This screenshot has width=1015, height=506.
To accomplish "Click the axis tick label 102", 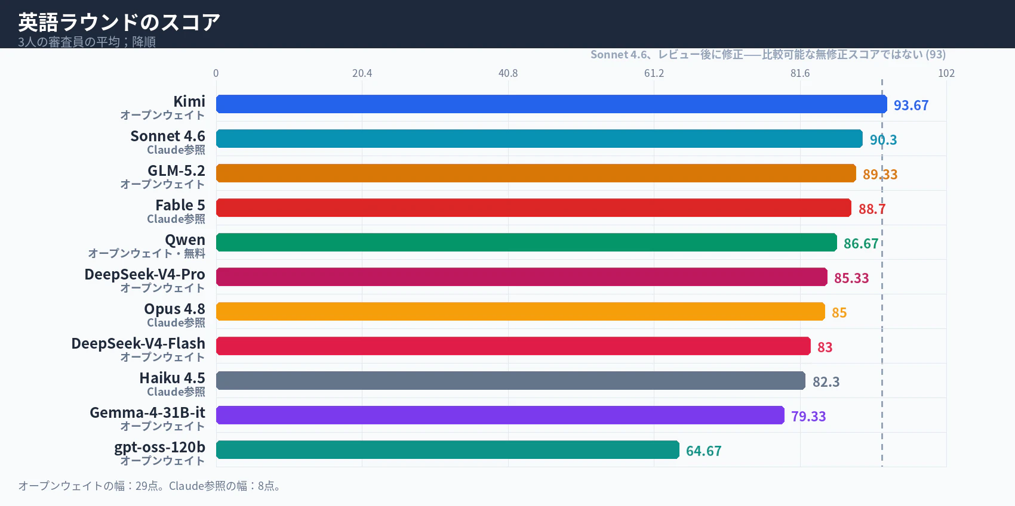I will click(x=946, y=73).
